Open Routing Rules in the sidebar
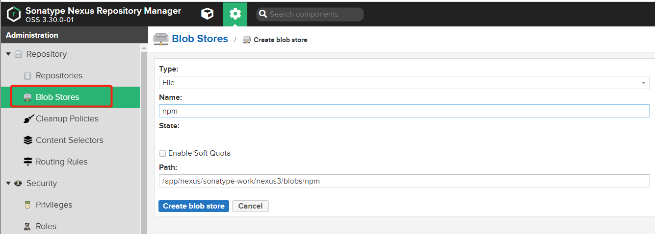The width and height of the screenshot is (655, 234). [62, 162]
